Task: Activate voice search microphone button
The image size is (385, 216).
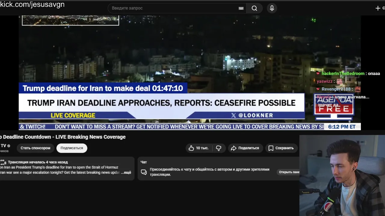Action: pyautogui.click(x=272, y=8)
